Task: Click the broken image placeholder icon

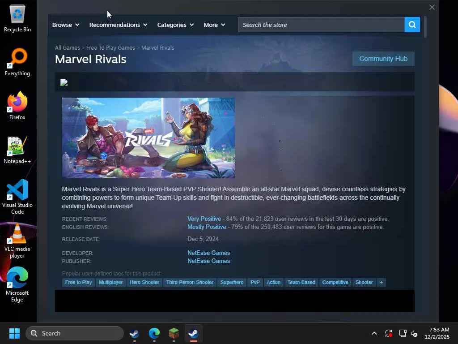Action: click(64, 83)
